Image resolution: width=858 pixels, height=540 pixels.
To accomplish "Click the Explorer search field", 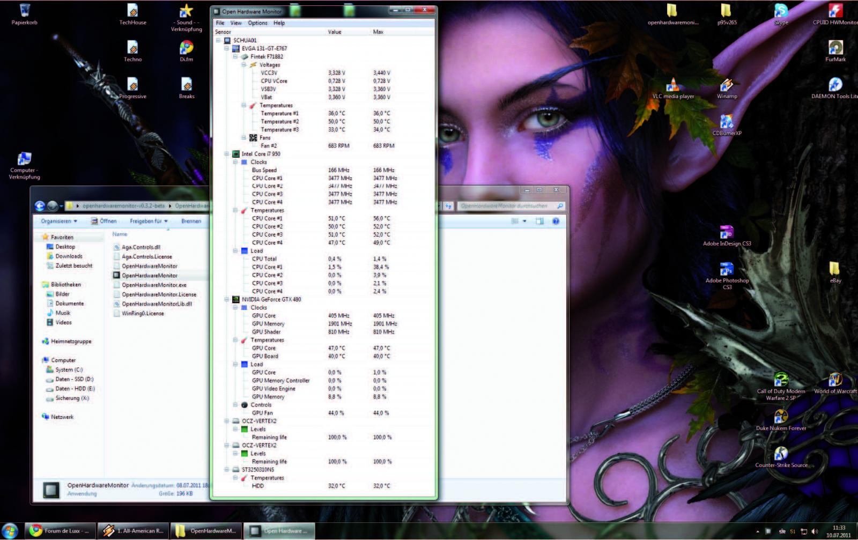I will click(511, 206).
